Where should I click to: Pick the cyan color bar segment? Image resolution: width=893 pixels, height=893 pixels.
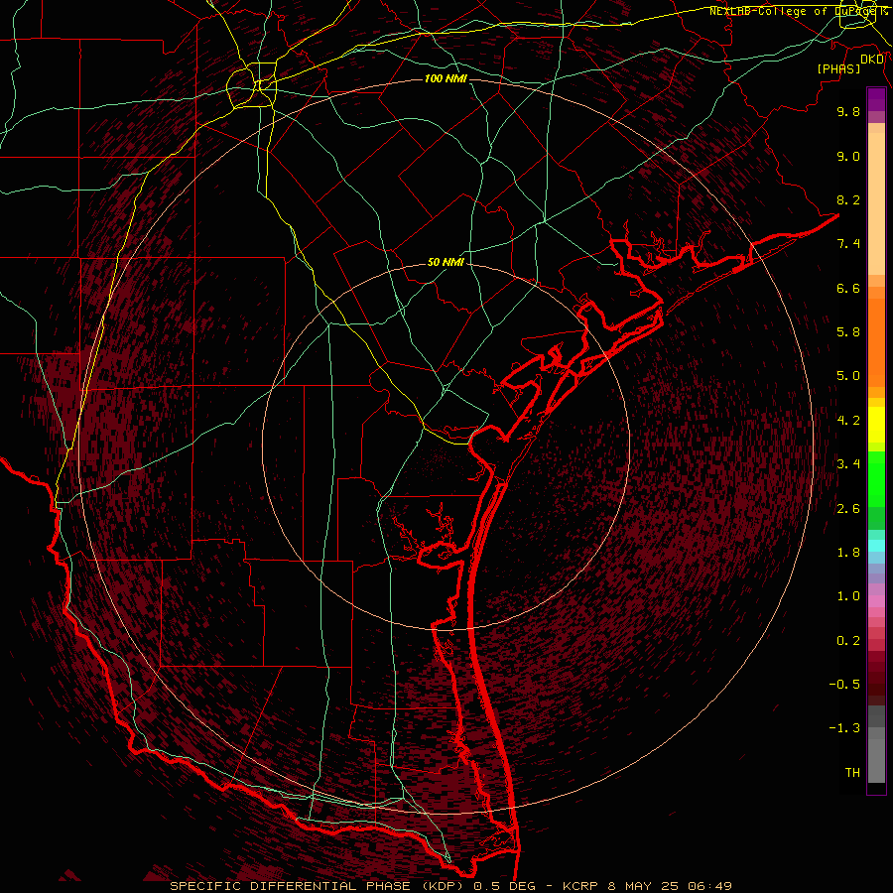(876, 546)
